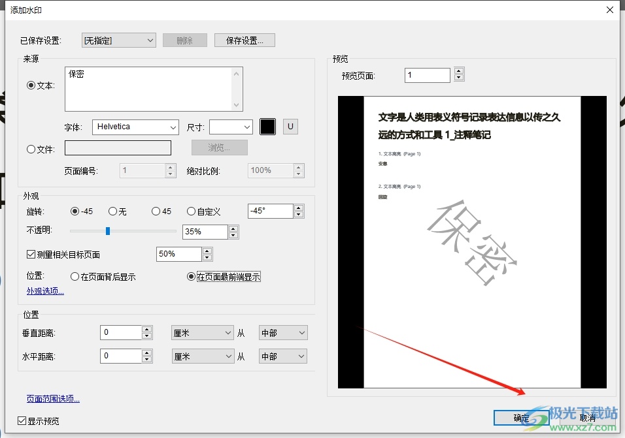Increase rotation angle with stepper up arrow

point(299,208)
